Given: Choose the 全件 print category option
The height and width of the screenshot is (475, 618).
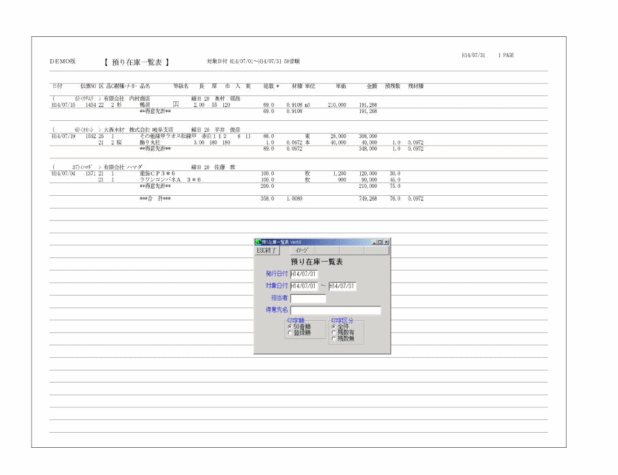Looking at the screenshot, I should click(334, 327).
